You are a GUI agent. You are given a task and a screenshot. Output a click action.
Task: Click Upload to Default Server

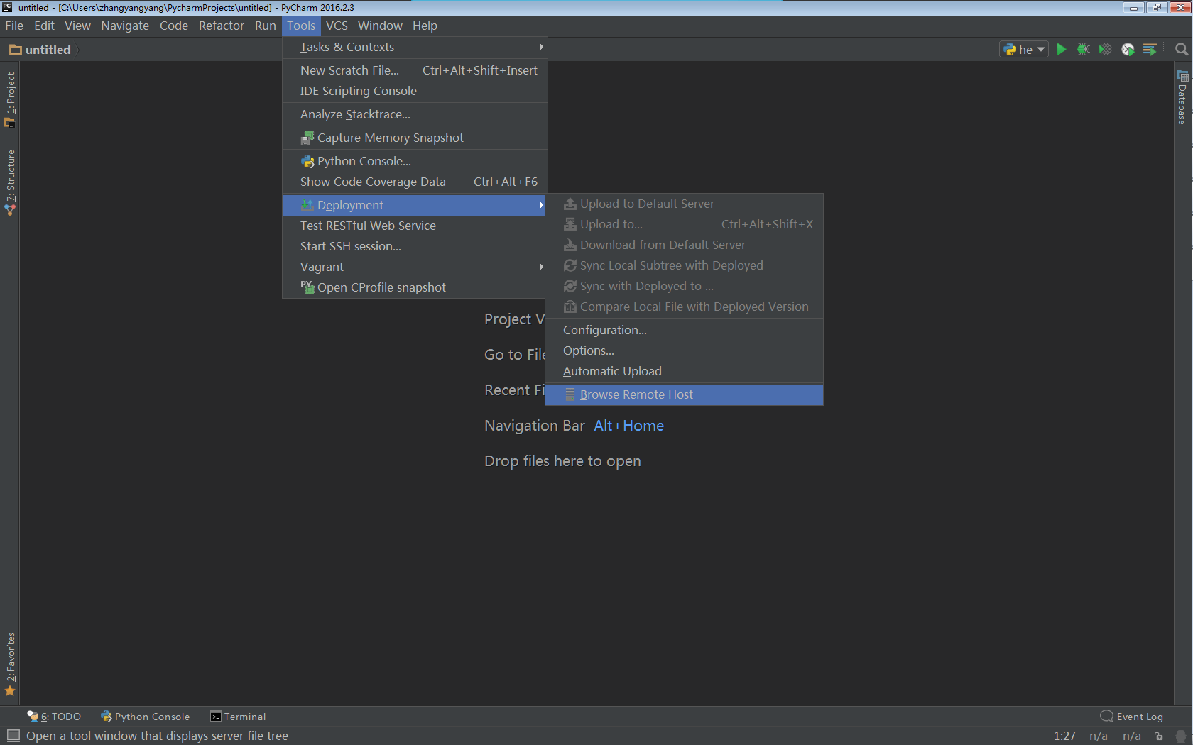click(684, 204)
